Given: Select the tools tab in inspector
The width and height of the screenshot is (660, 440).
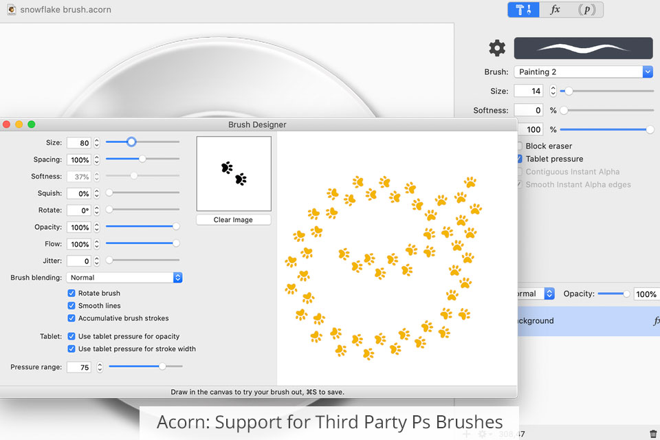Looking at the screenshot, I should point(524,10).
